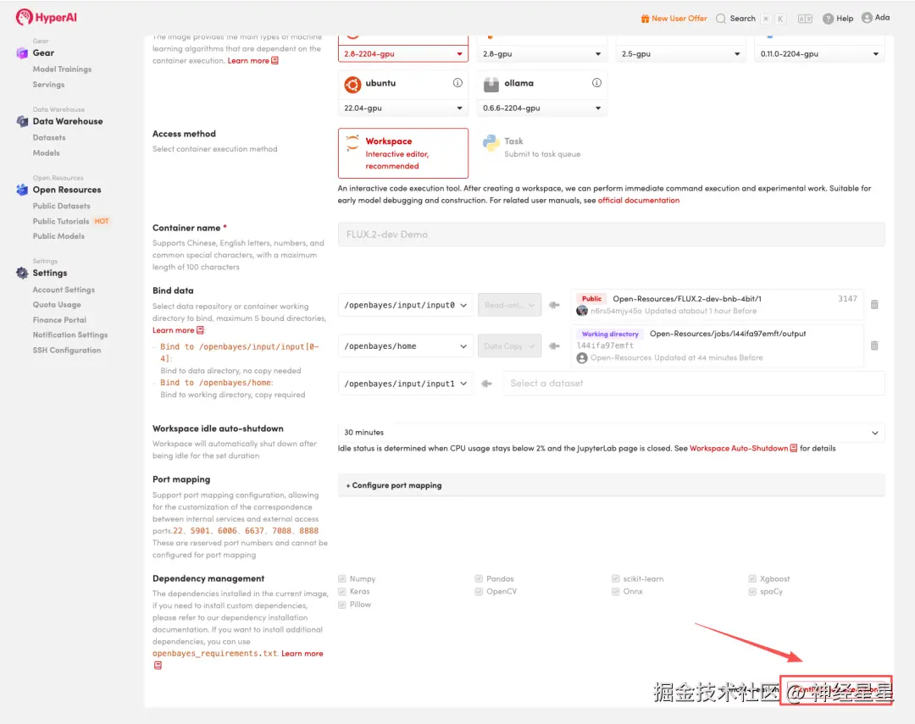Open the ollama 0.6.6-2204-gpu dropdown
The image size is (915, 724).
(x=541, y=108)
